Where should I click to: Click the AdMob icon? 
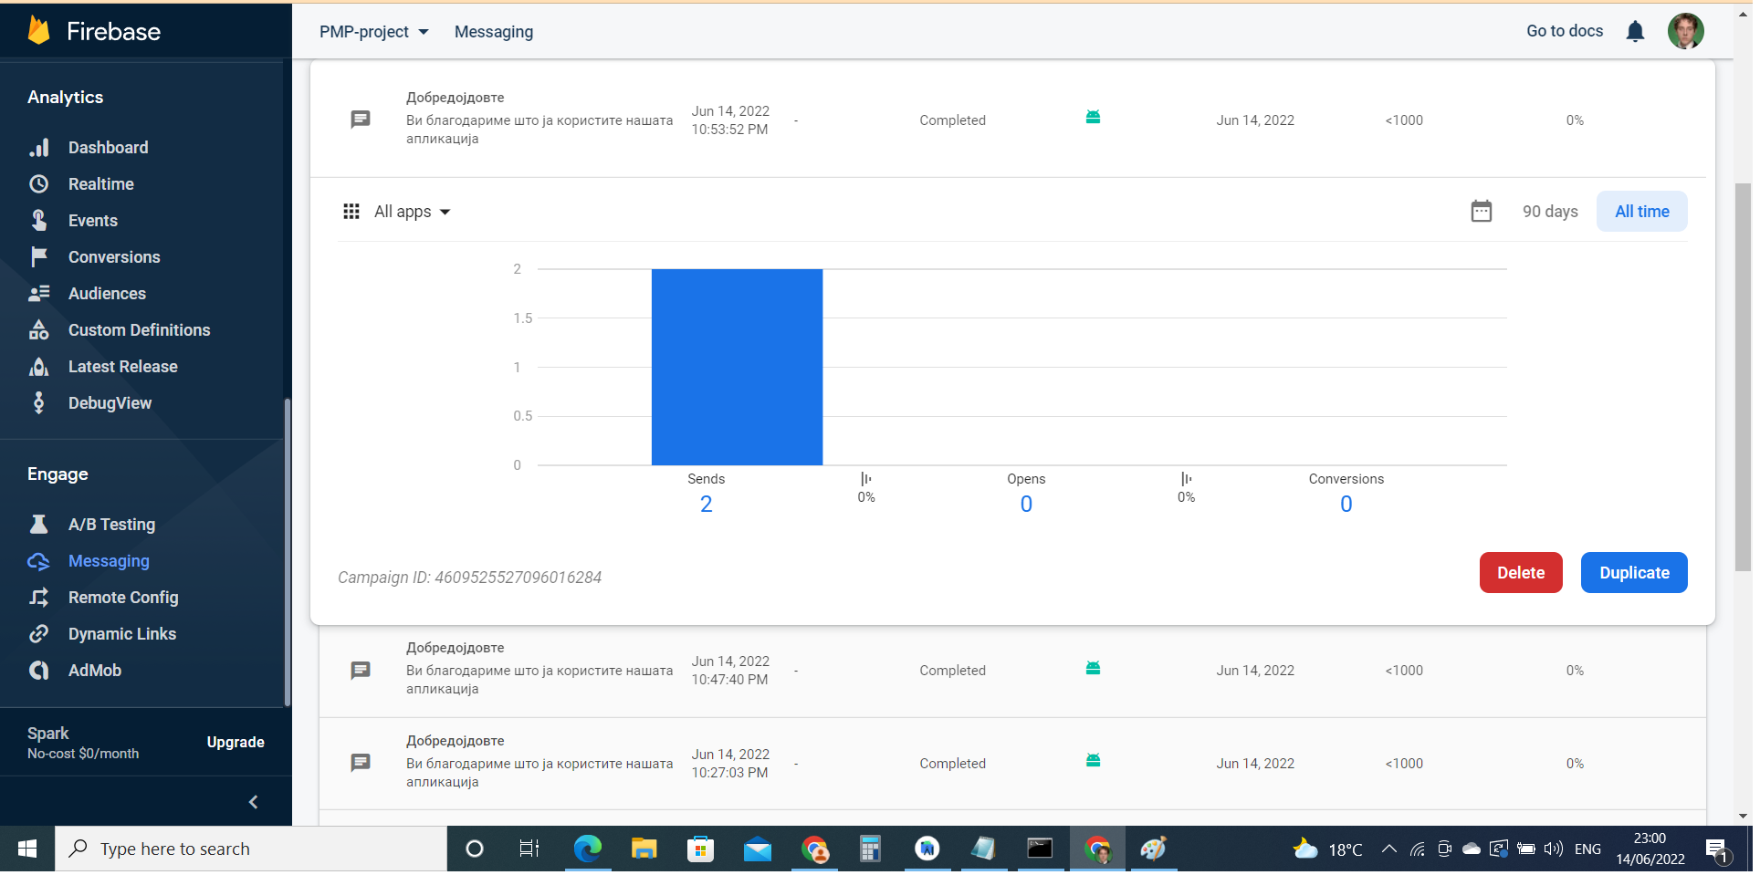point(38,671)
